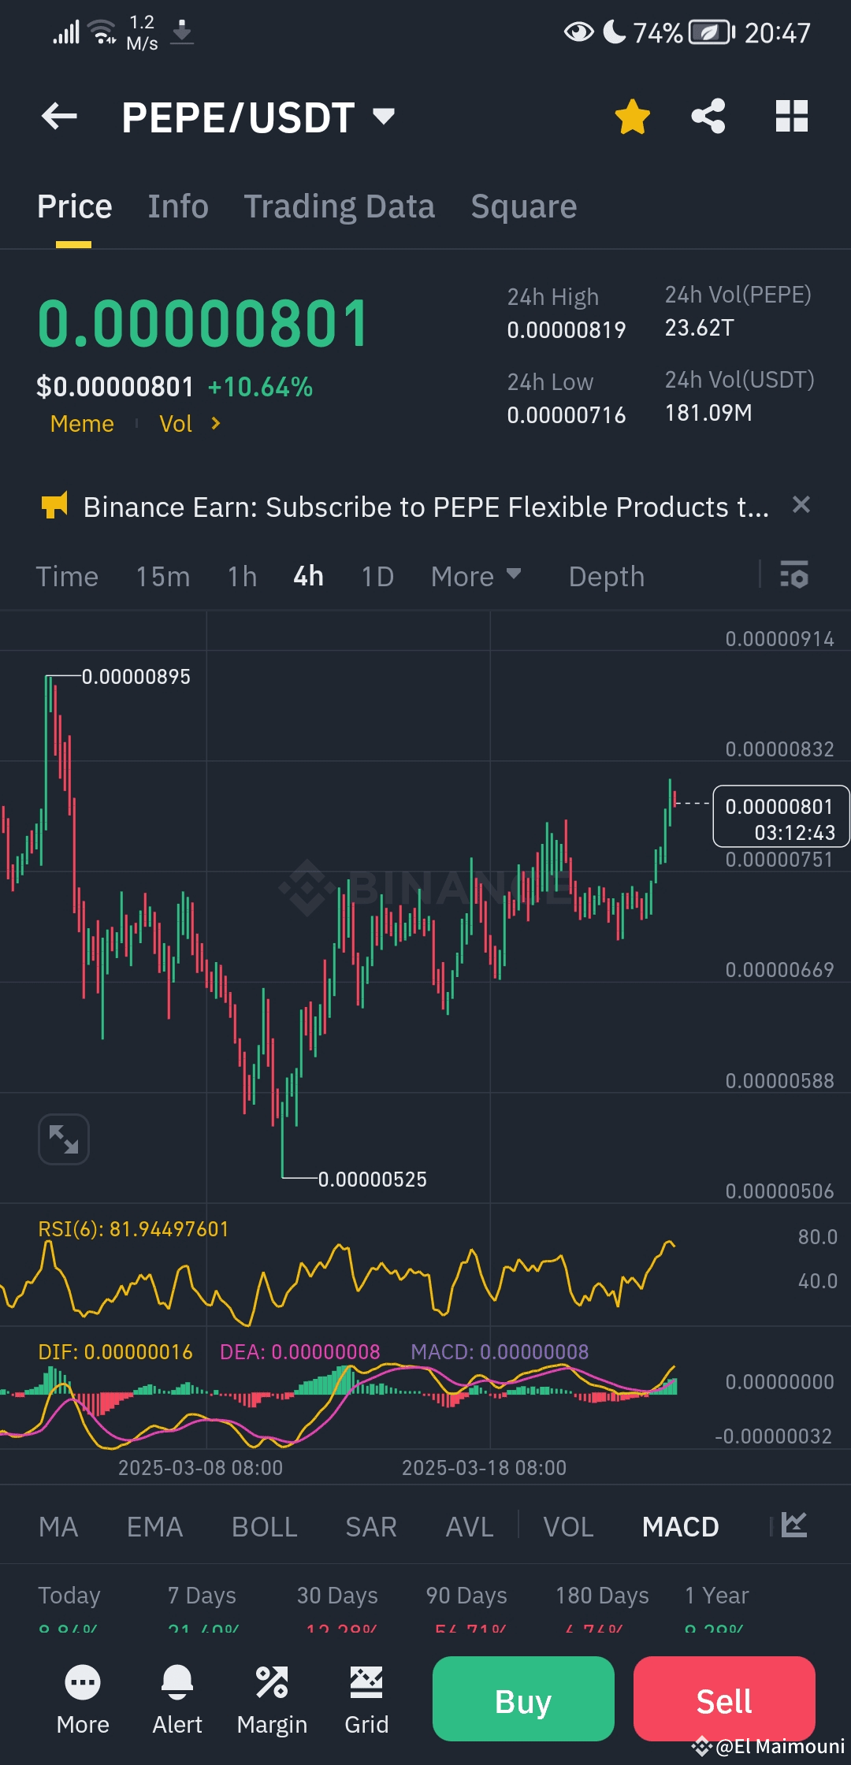Open the Vol tag chevron
The width and height of the screenshot is (851, 1765).
click(x=215, y=424)
